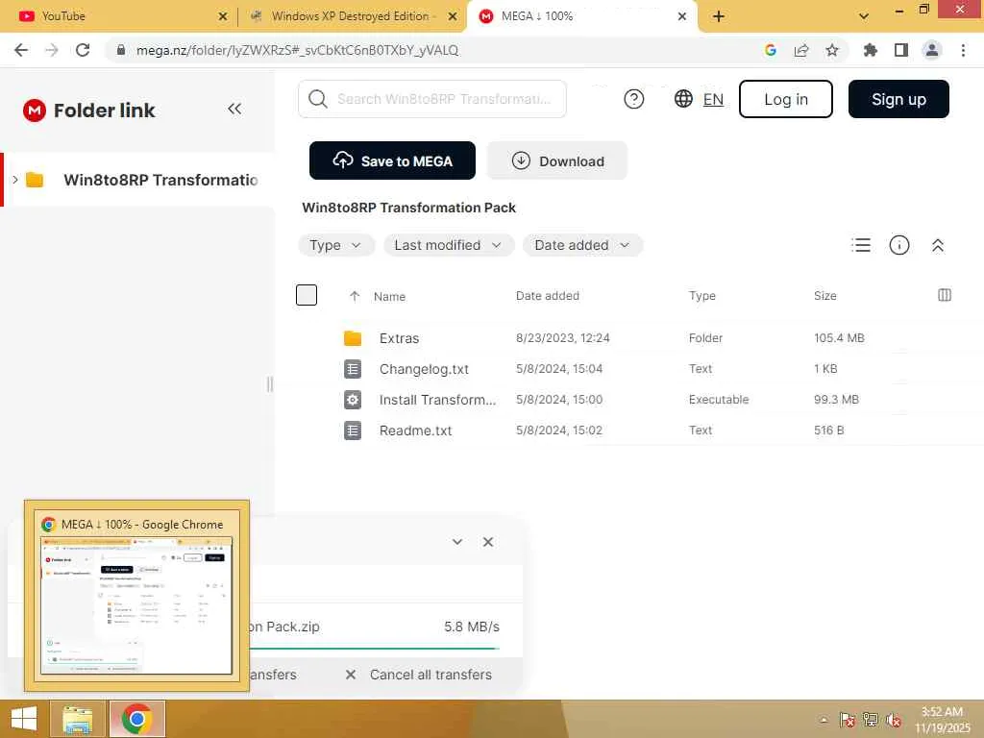Open language selector EN
The height and width of the screenshot is (738, 984).
point(699,99)
